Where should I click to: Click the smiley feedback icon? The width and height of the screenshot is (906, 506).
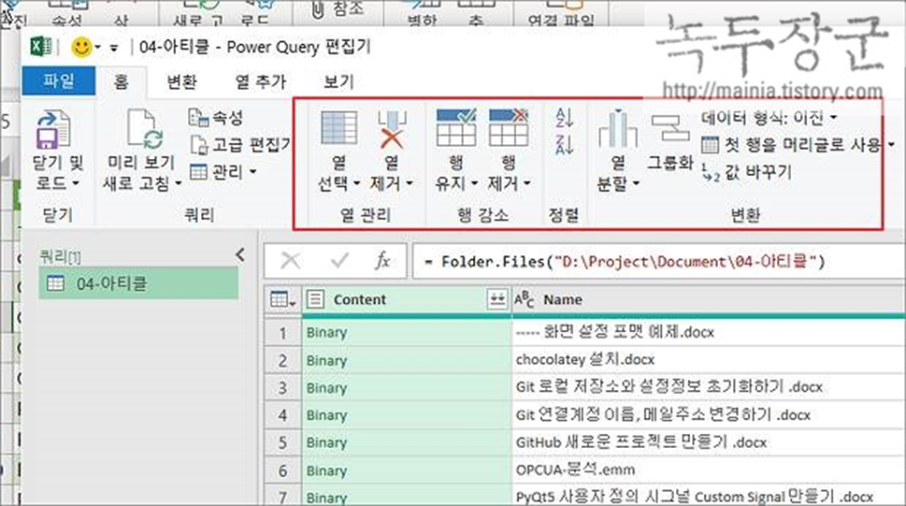(81, 47)
